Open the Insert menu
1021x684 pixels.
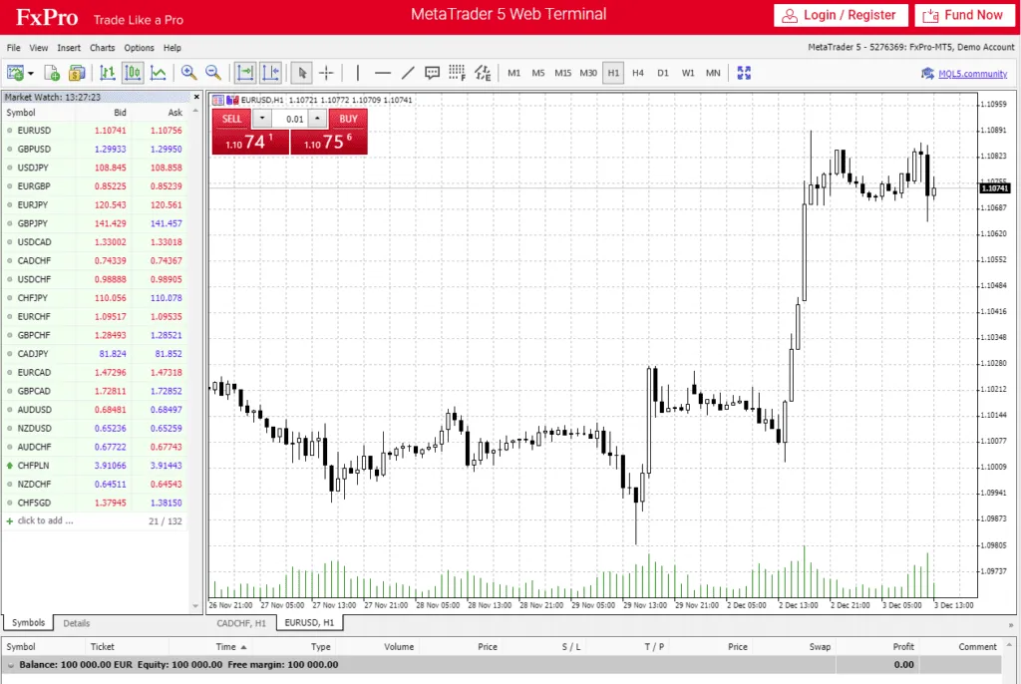[69, 48]
